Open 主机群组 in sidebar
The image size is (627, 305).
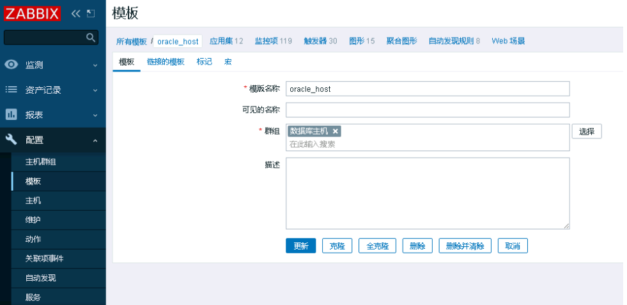(58, 161)
